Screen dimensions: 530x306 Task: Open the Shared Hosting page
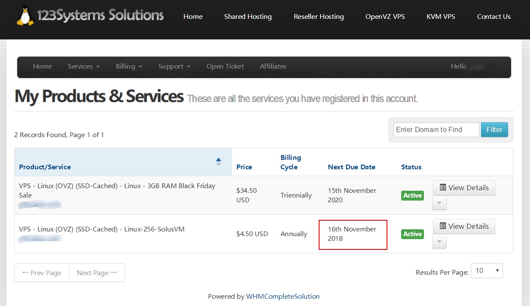tap(248, 17)
